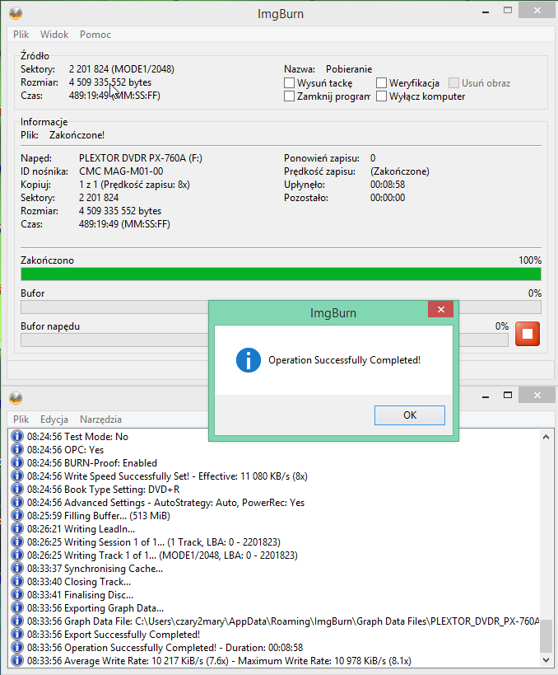
Task: Click the ImgBurn log window title icon
Action: [16, 398]
